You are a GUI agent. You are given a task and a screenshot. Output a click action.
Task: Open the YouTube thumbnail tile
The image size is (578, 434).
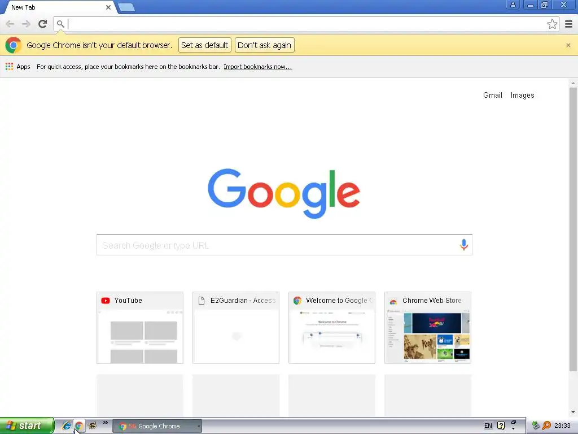[140, 328]
